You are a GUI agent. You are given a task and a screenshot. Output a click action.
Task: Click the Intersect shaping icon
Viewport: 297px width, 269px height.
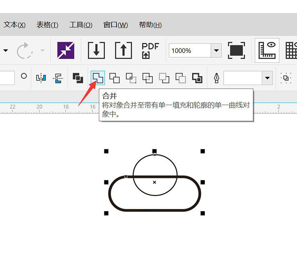(x=131, y=78)
